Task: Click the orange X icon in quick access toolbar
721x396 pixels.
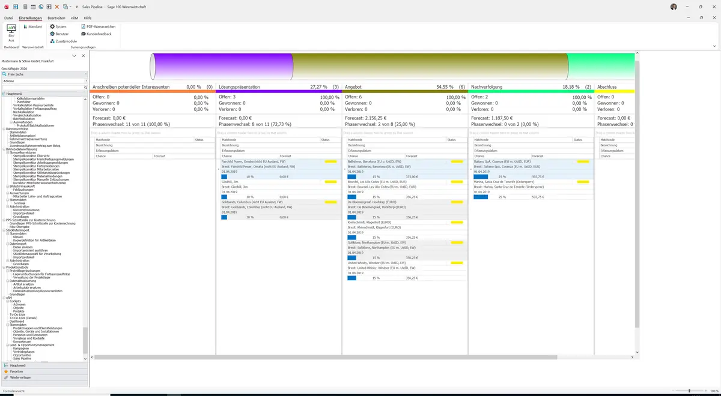Action: tap(56, 7)
